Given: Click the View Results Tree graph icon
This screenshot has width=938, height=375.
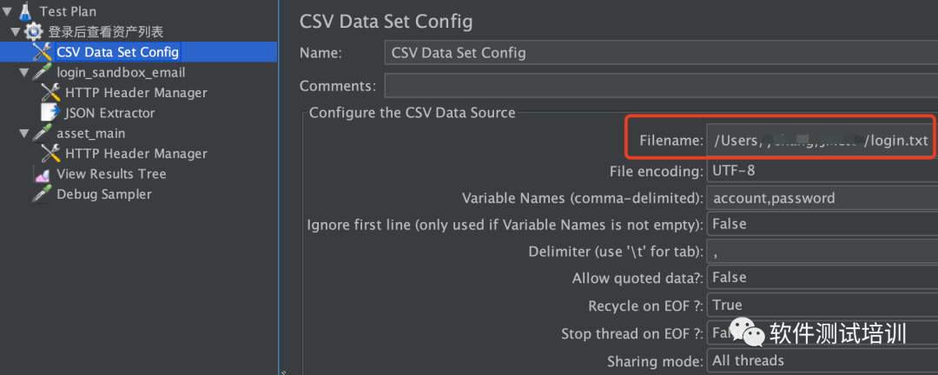Looking at the screenshot, I should tap(42, 174).
